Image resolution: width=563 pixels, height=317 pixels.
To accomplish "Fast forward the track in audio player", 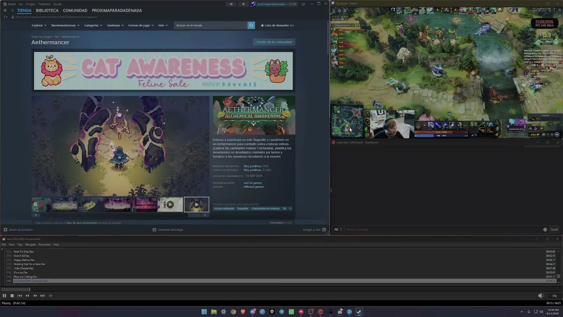I will tap(35, 296).
